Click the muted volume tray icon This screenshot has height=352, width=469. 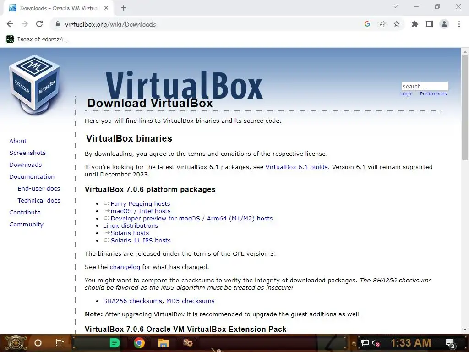(x=376, y=343)
